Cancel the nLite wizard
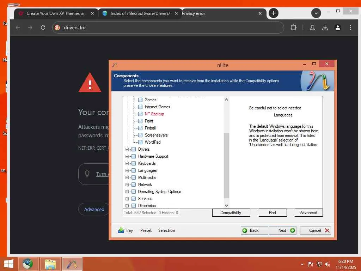The width and height of the screenshot is (361, 271). 316,230
